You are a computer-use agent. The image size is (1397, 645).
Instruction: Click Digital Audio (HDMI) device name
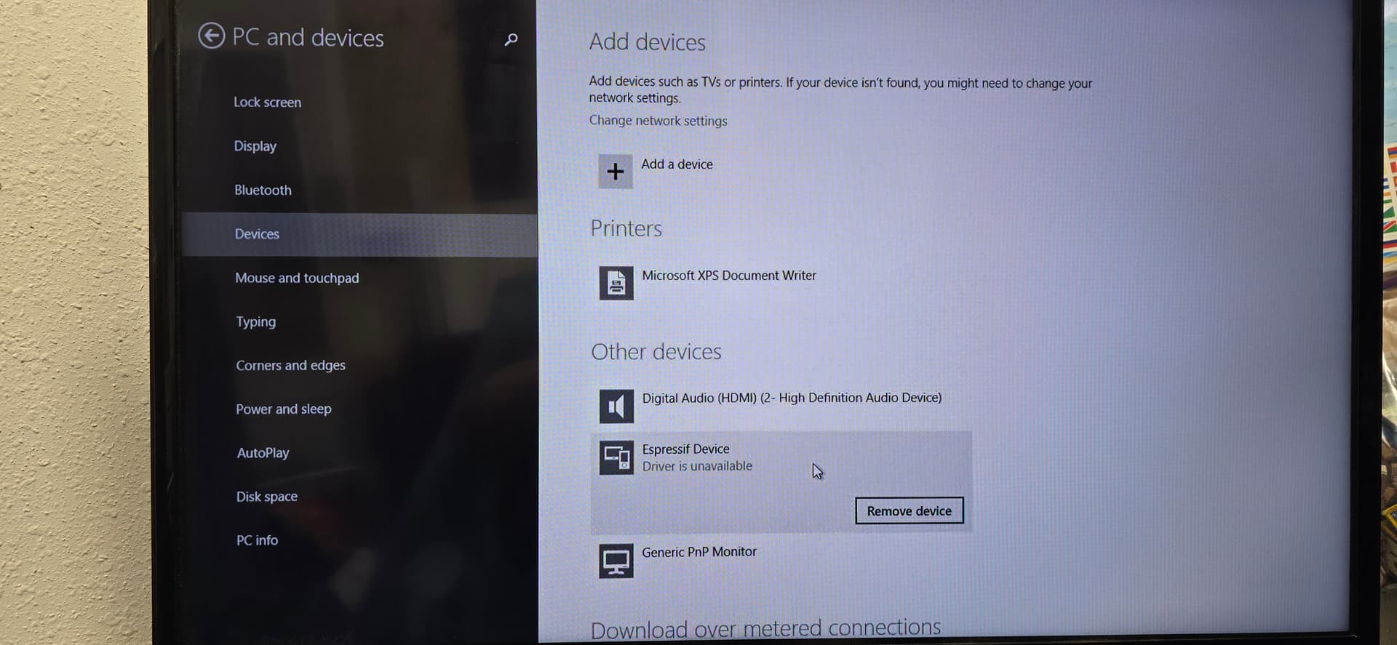point(792,398)
